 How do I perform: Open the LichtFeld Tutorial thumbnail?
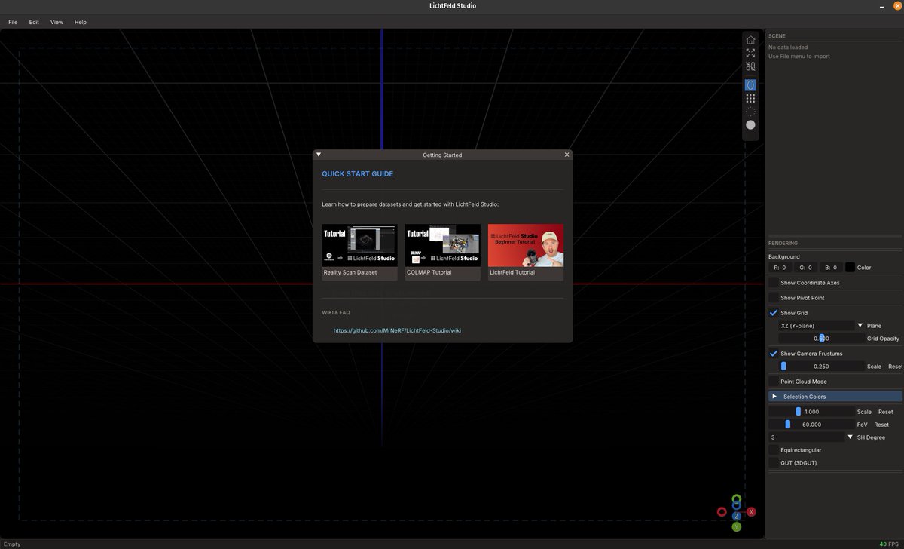526,252
